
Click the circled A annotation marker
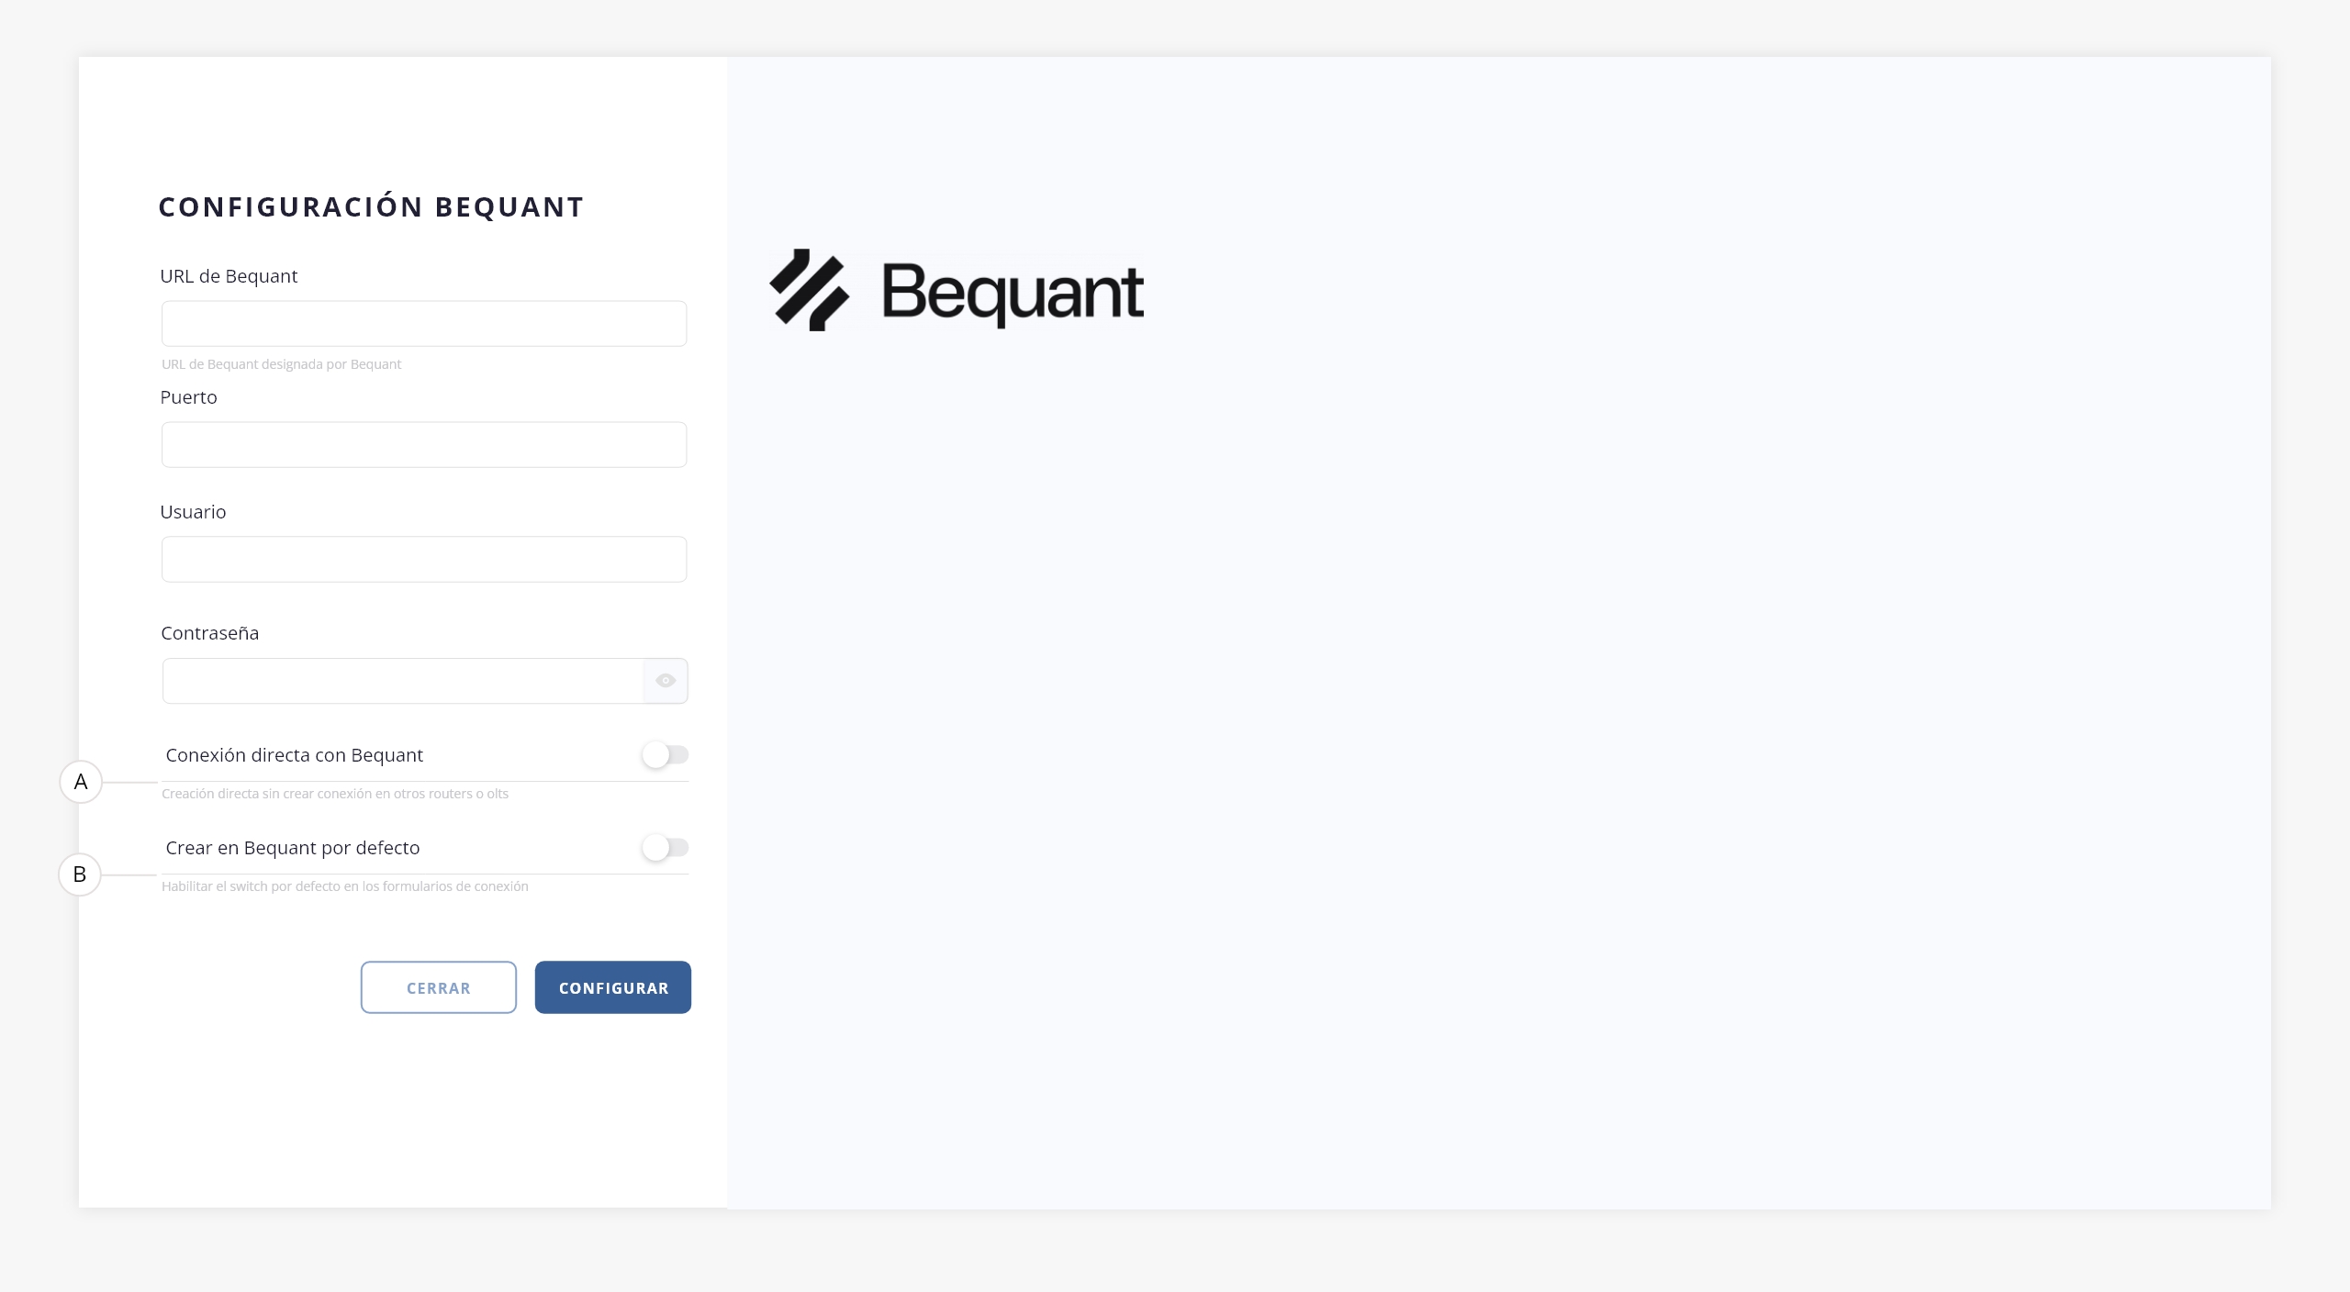pos(81,782)
